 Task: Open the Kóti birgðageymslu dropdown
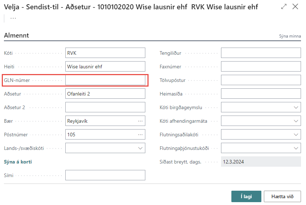tap(296, 107)
